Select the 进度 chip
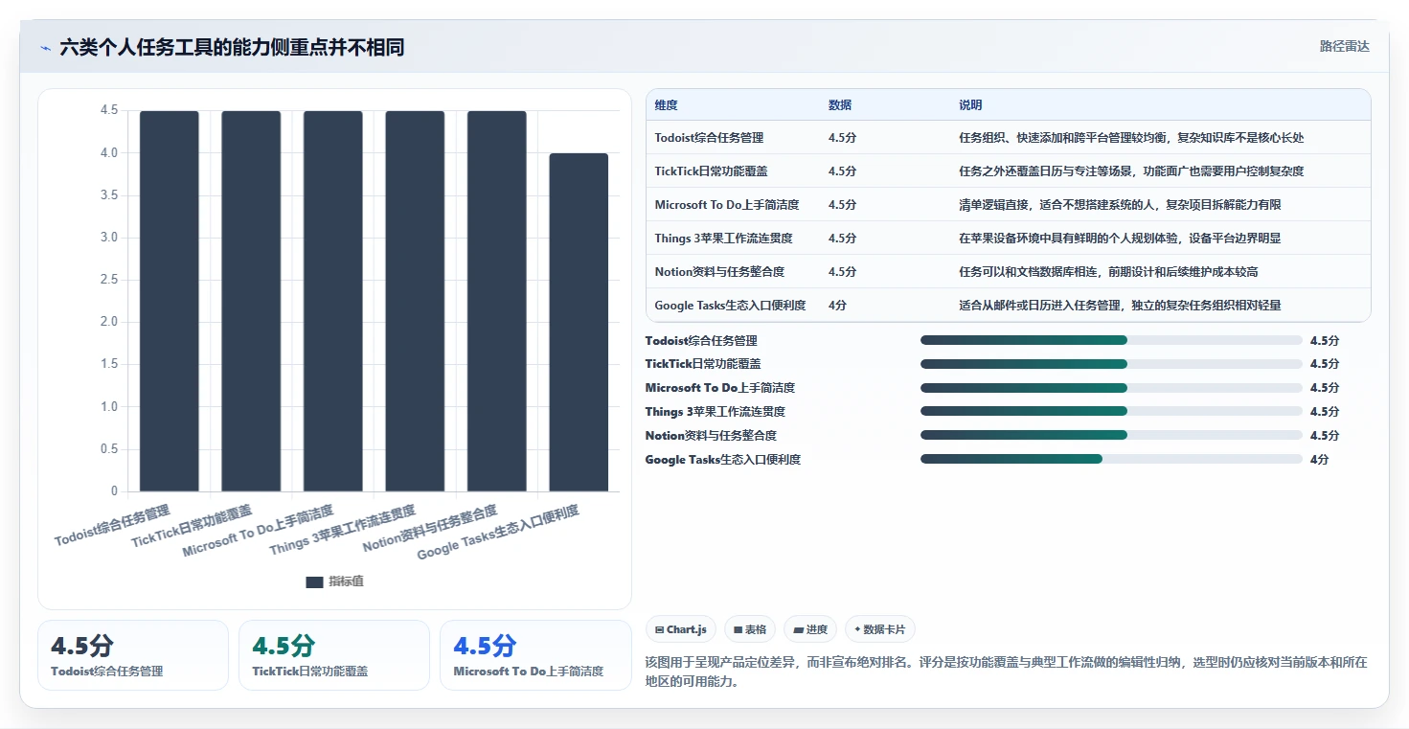The height and width of the screenshot is (729, 1409). pyautogui.click(x=809, y=629)
